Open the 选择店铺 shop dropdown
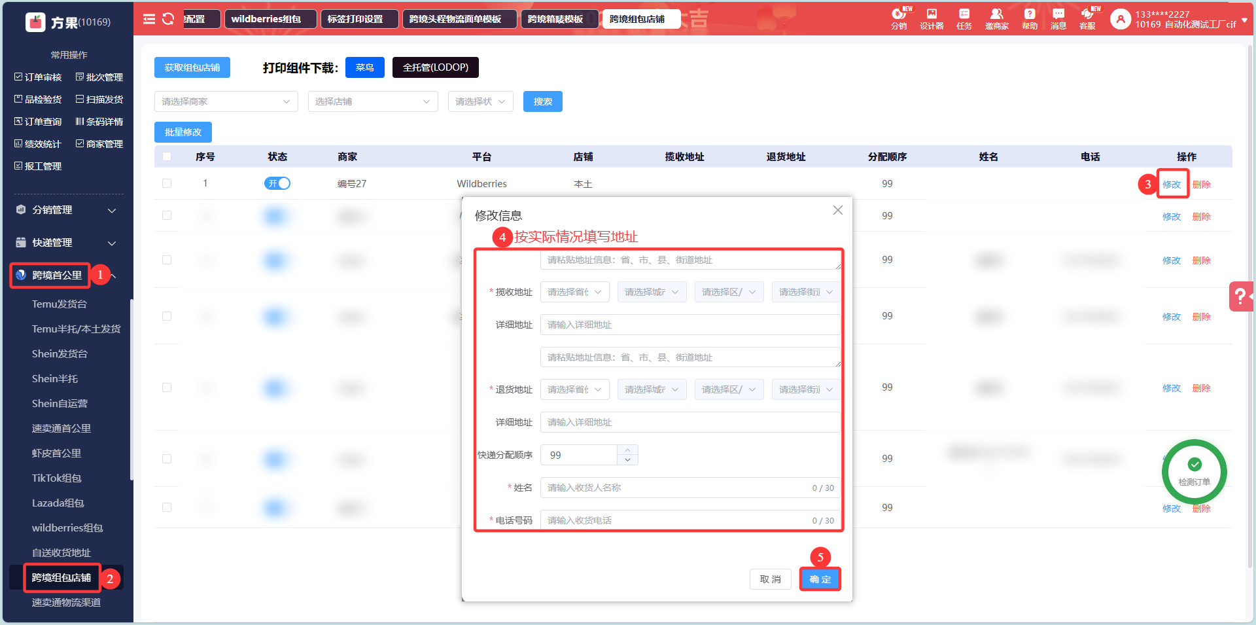 pos(372,101)
